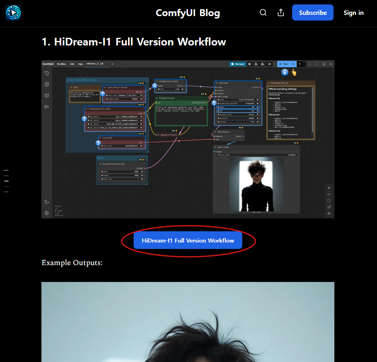This screenshot has width=377, height=362.
Task: Select the topmost table-of-contents marker
Action: point(6,170)
